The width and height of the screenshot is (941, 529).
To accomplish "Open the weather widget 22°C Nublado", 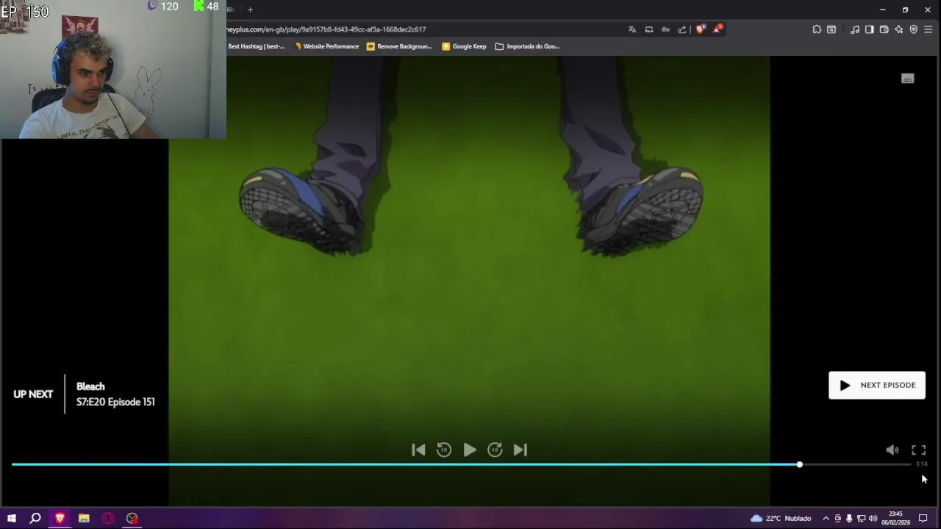I will [x=781, y=518].
